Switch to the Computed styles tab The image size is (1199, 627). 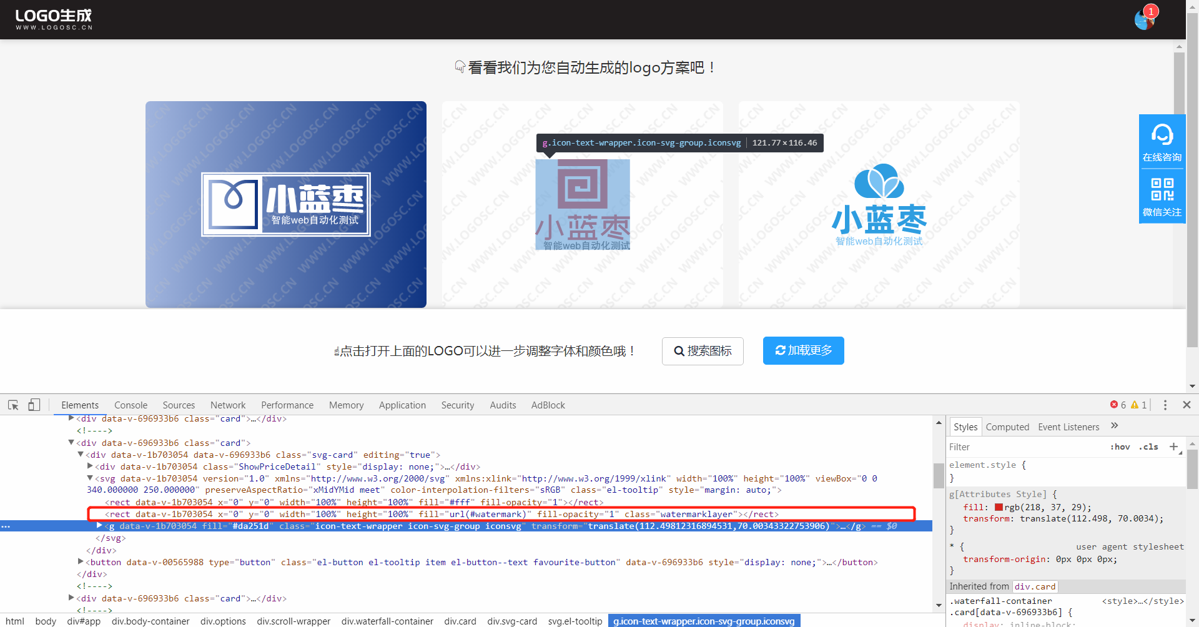(x=1007, y=427)
